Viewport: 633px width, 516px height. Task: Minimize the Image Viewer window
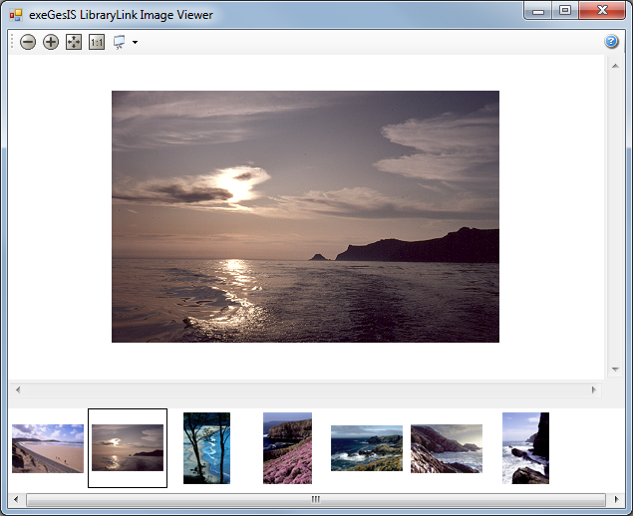coord(538,11)
